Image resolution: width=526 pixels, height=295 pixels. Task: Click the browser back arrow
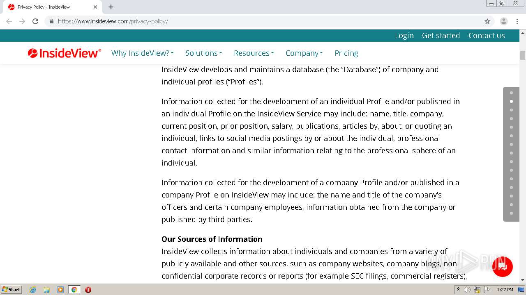[x=9, y=21]
